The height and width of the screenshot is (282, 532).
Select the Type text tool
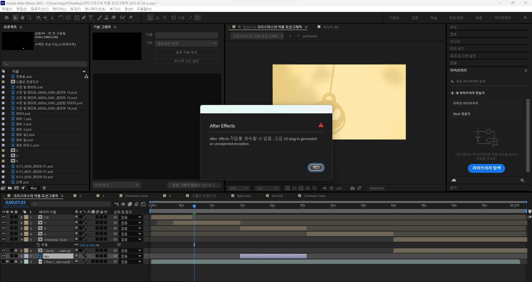tap(91, 18)
